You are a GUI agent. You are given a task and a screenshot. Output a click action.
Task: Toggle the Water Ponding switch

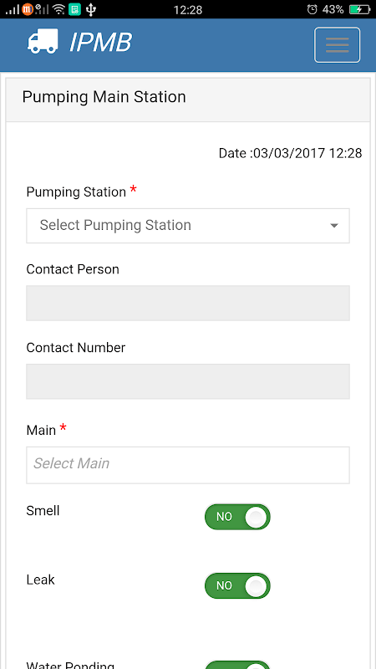pos(237,665)
